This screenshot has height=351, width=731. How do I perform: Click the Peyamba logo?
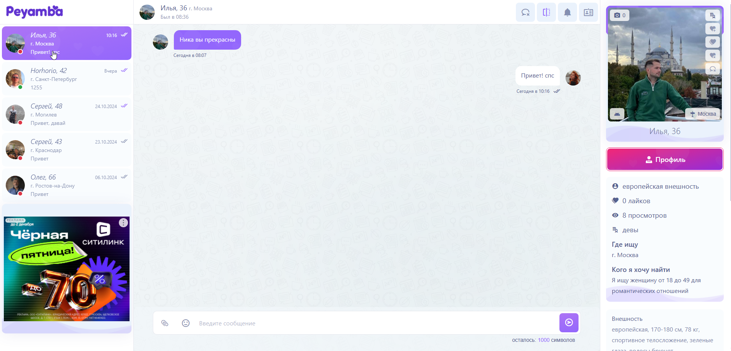(34, 12)
